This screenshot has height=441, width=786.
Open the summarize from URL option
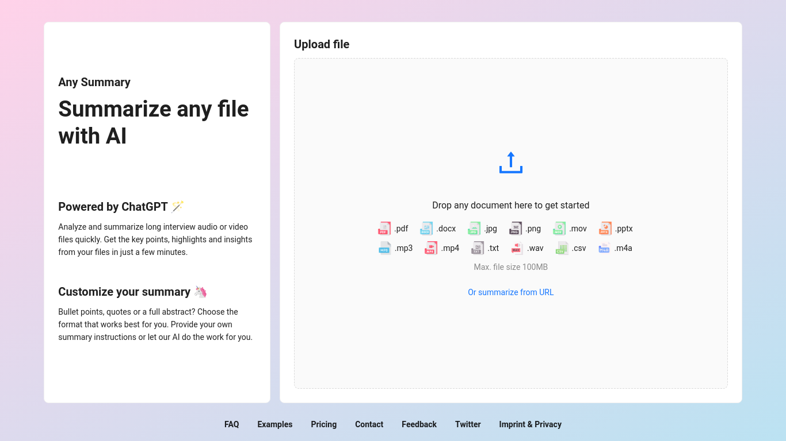pyautogui.click(x=510, y=292)
